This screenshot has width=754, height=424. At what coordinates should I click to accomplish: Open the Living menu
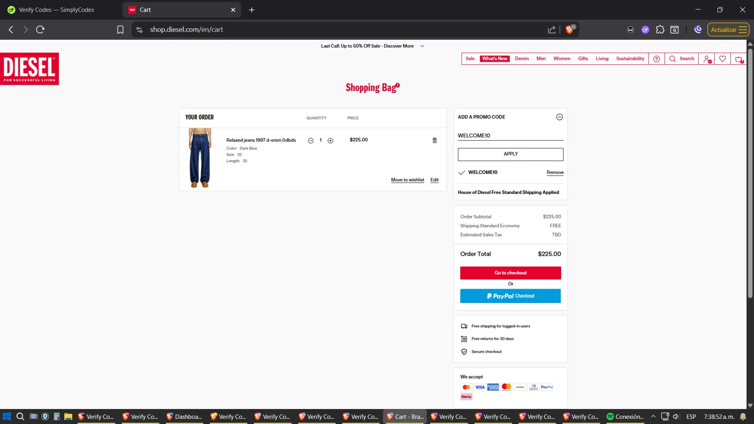[602, 59]
